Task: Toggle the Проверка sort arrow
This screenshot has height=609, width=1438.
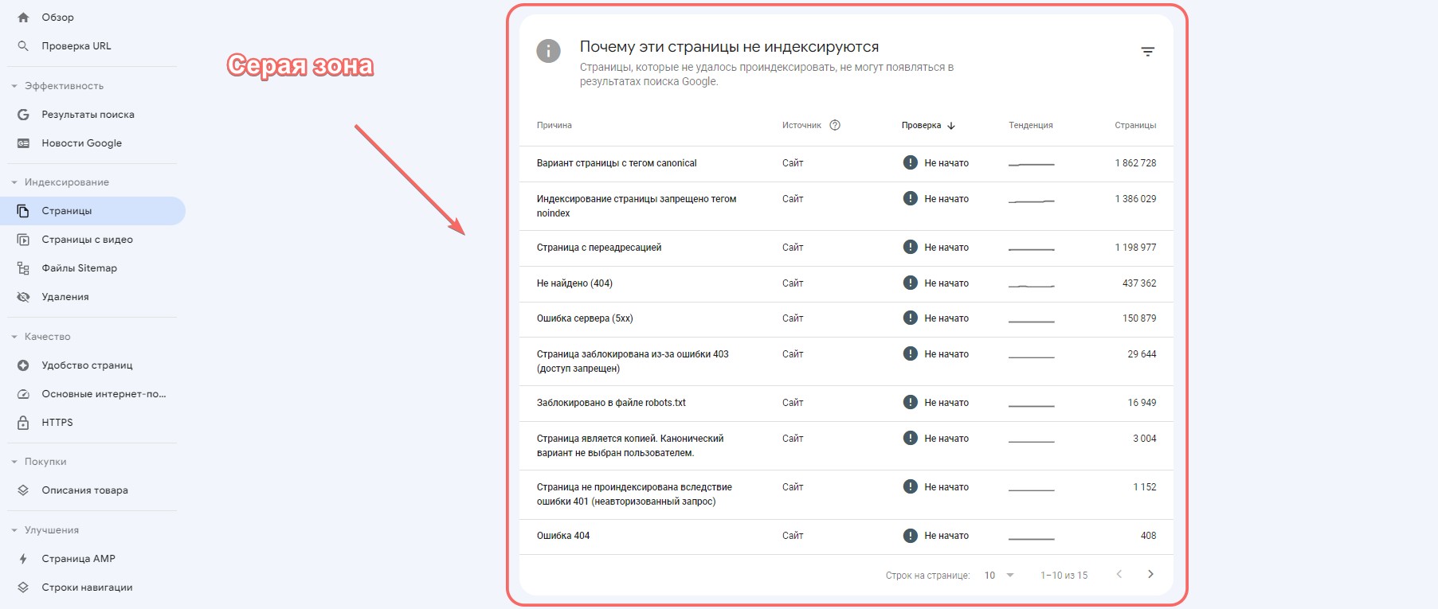Action: pyautogui.click(x=951, y=126)
